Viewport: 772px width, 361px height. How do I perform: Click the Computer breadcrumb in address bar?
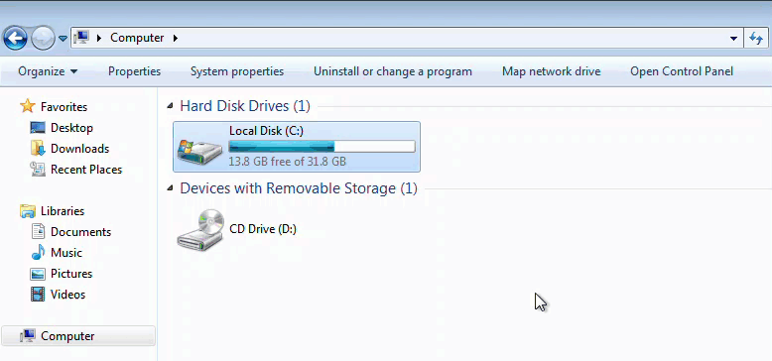(137, 38)
